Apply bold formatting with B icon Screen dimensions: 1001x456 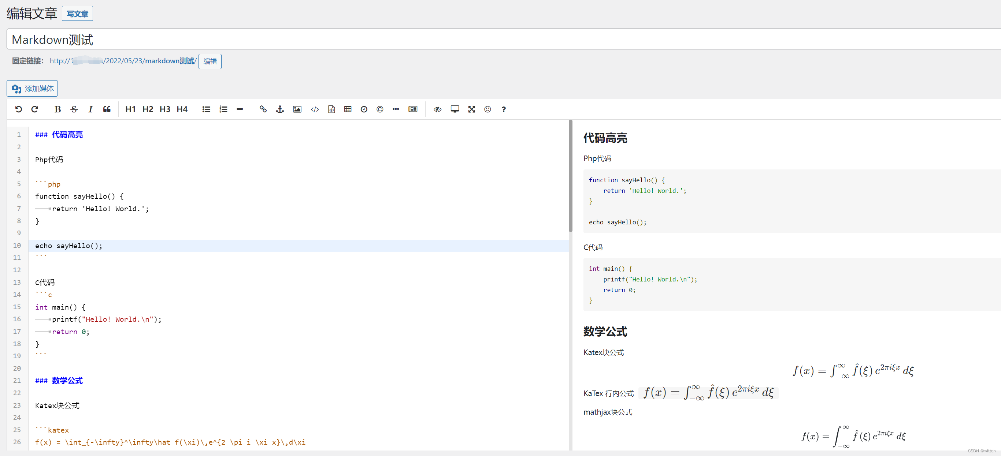[x=58, y=109]
